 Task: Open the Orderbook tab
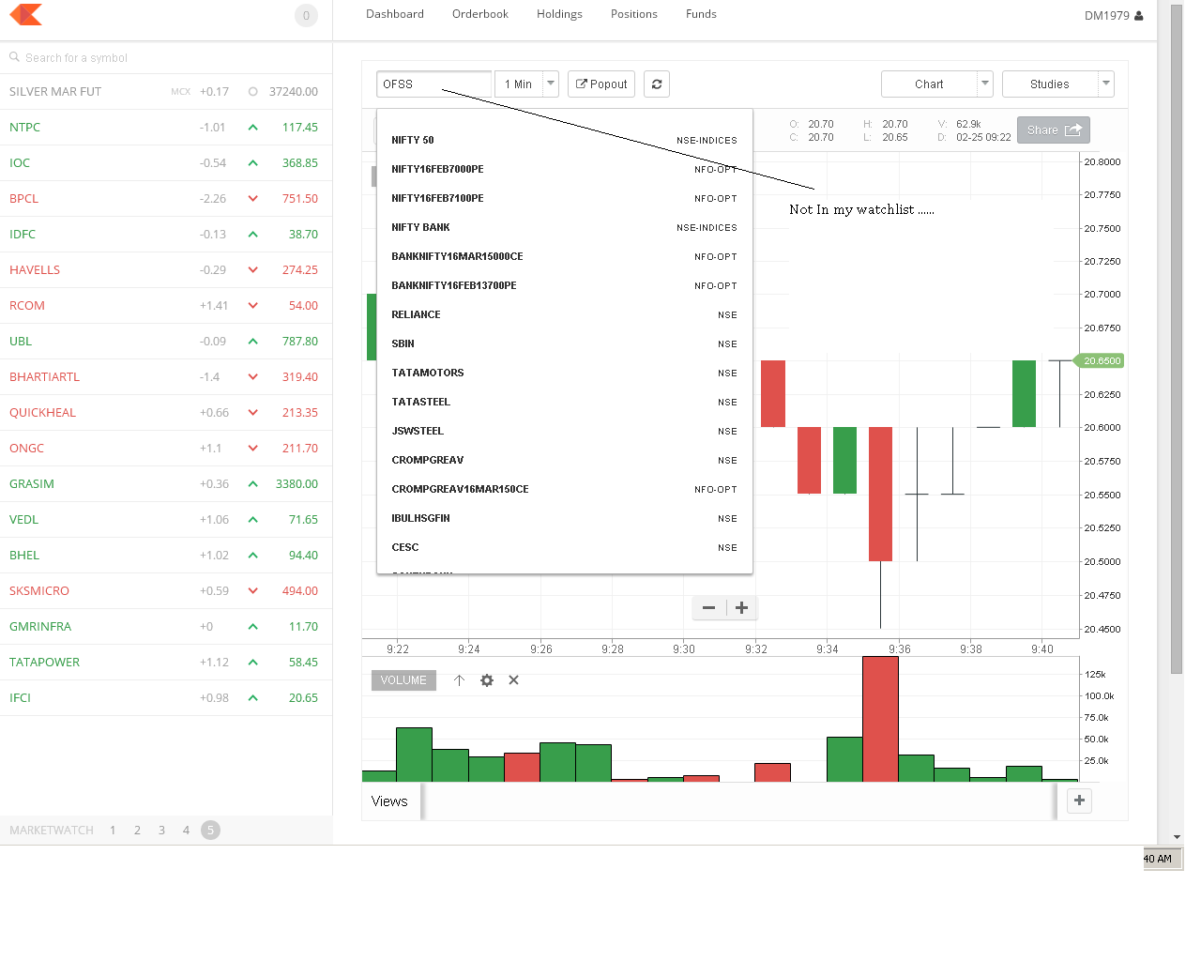480,14
